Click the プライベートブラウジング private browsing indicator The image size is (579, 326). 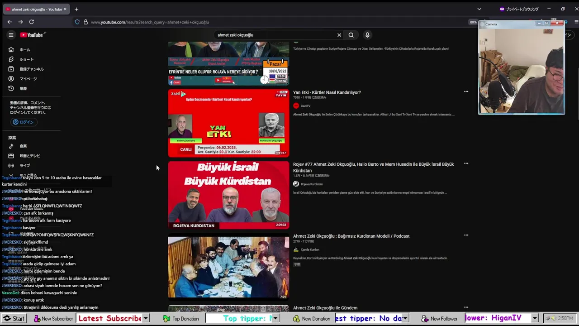pos(519,9)
